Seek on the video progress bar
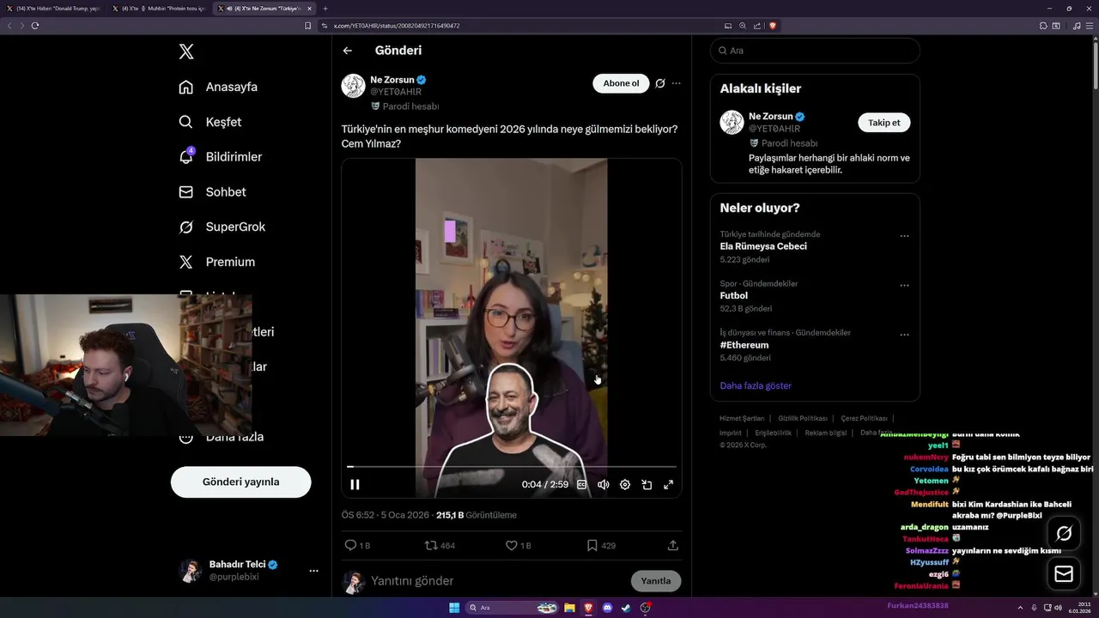Image resolution: width=1099 pixels, height=618 pixels. [512, 466]
